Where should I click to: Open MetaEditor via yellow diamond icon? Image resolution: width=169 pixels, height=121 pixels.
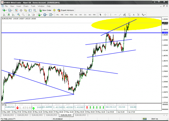coord(54,10)
